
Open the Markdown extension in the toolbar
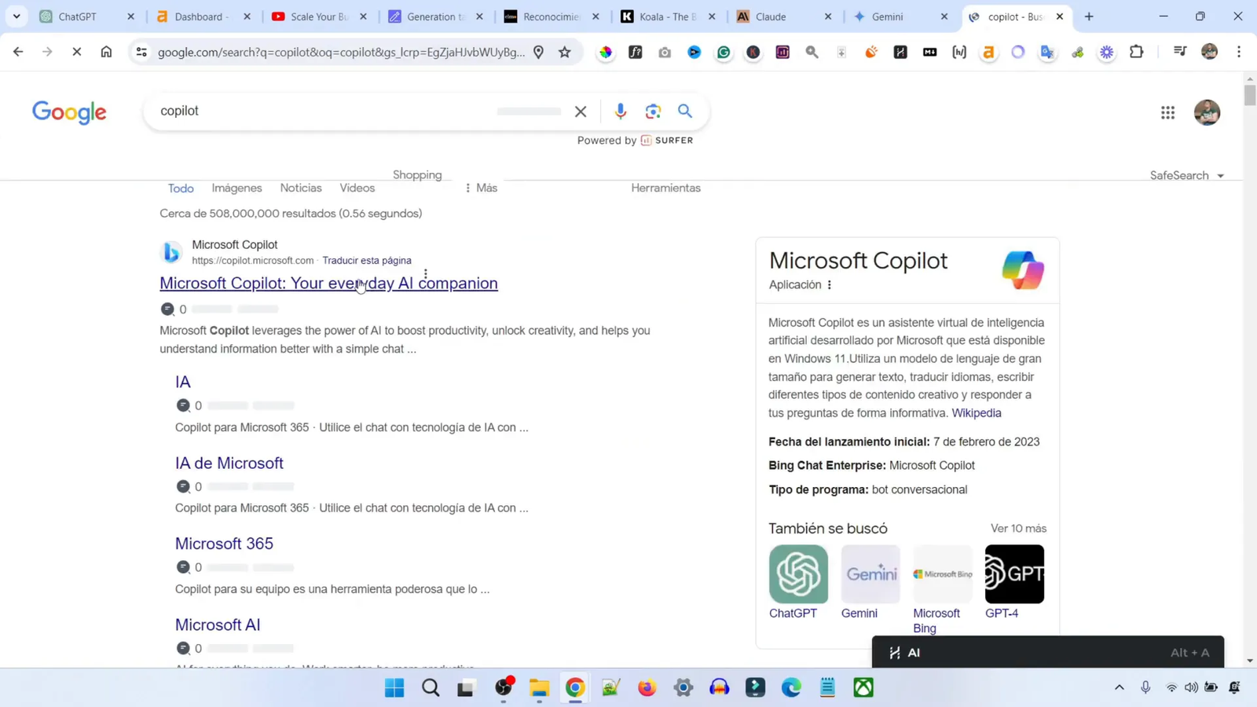pos(929,52)
